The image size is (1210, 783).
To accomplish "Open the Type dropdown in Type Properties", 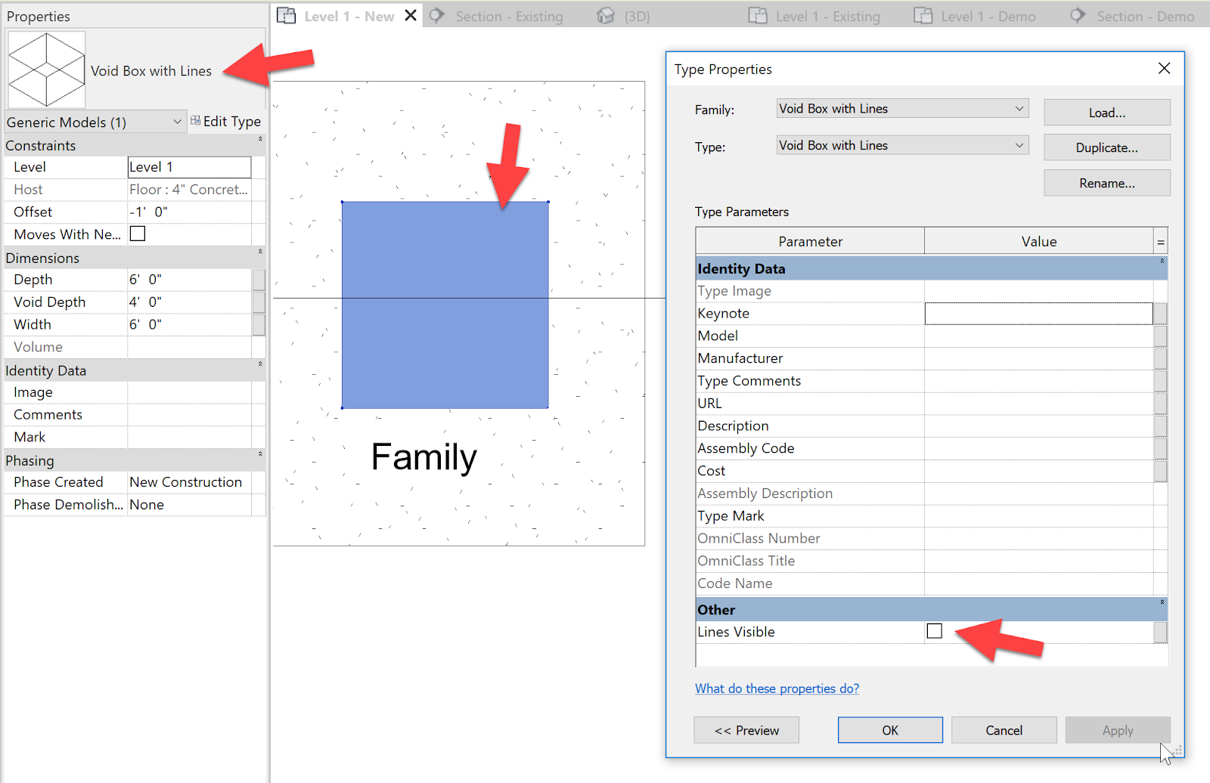I will [1019, 144].
